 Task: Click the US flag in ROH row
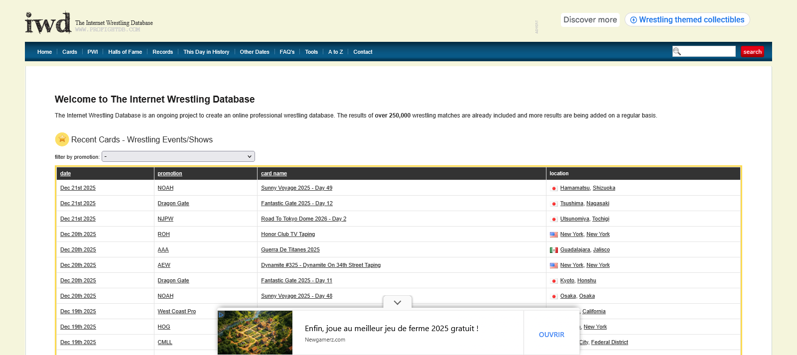pyautogui.click(x=553, y=235)
